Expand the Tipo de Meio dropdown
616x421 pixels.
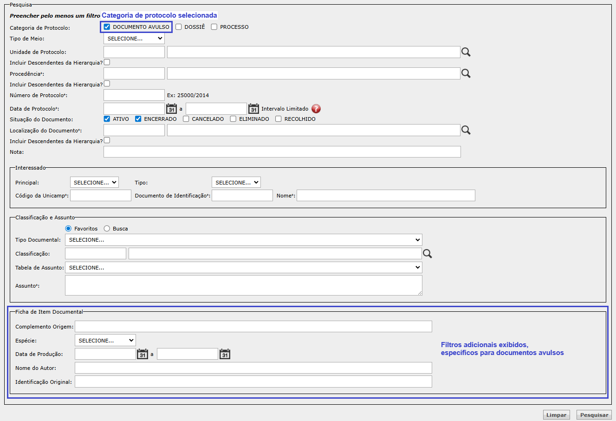tap(134, 39)
